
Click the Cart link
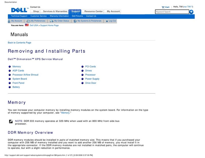pos(167,7)
